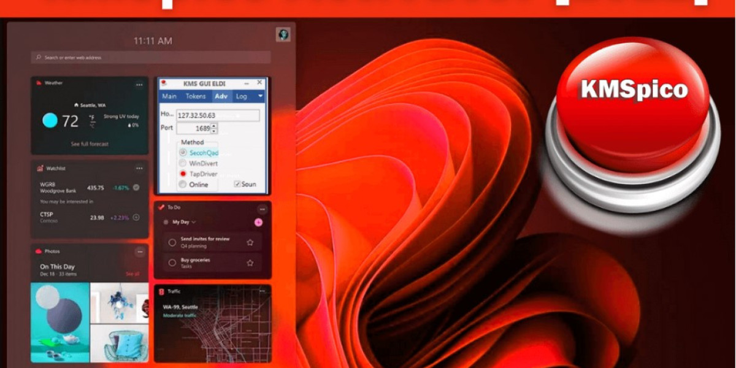Screen dimensions: 736x368
Task: Switch to the Tokens tab in KMS GUI
Action: point(196,96)
